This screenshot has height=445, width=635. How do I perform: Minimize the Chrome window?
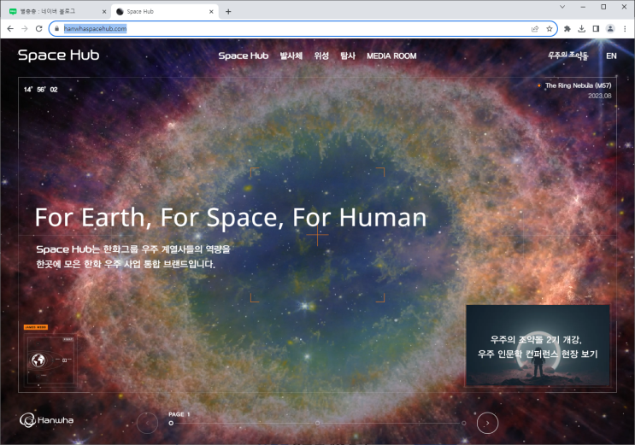(x=583, y=7)
